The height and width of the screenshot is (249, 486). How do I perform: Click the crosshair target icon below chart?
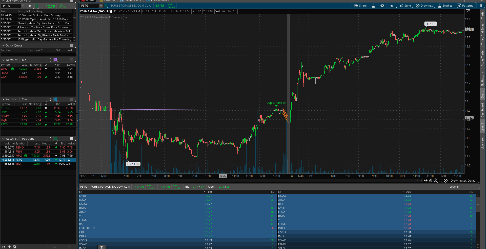click(431, 181)
